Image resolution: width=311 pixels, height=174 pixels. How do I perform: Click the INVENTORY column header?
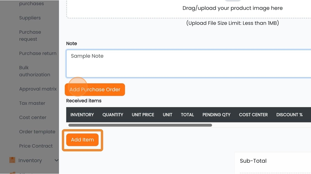[x=82, y=115]
